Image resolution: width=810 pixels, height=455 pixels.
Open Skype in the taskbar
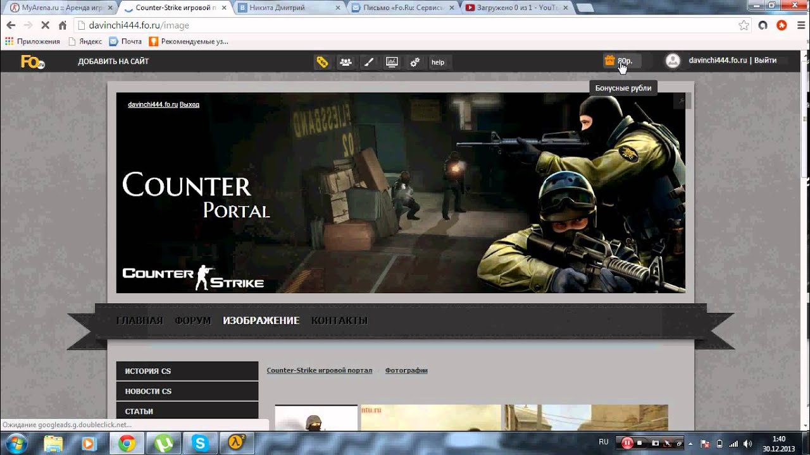tap(200, 443)
